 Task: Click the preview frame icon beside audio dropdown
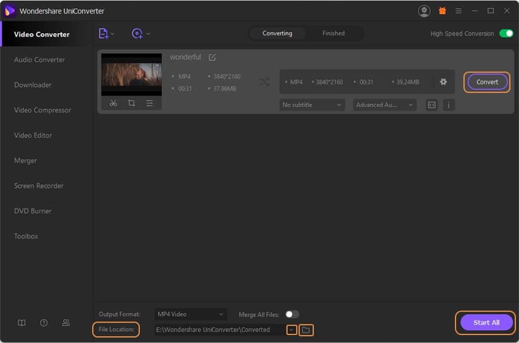click(x=432, y=105)
